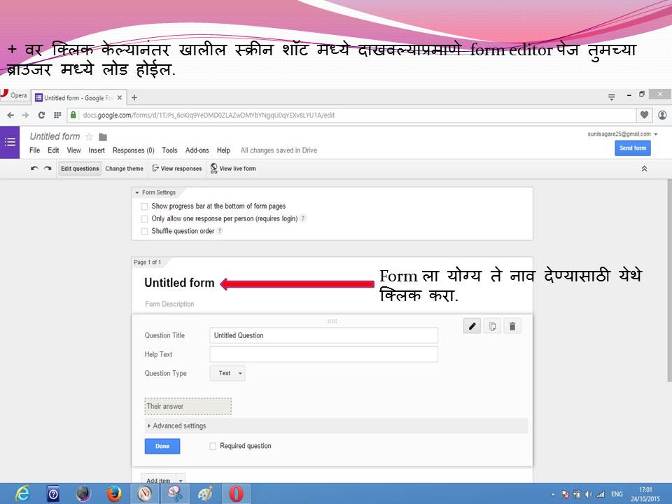Open the Tools menu
The image size is (672, 504).
coord(169,150)
